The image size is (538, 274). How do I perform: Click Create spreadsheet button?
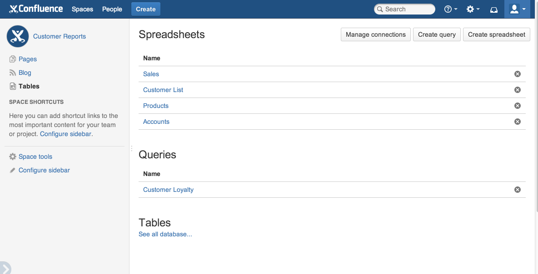pyautogui.click(x=497, y=34)
